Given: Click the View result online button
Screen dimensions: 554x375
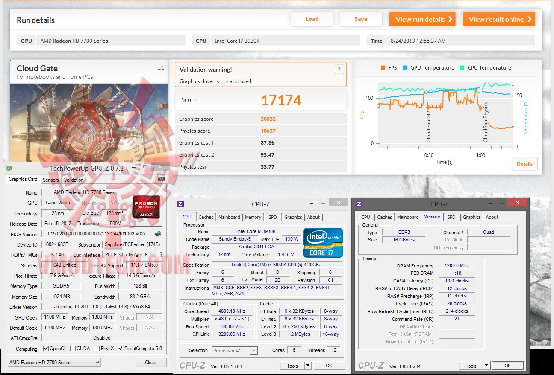Looking at the screenshot, I should [498, 19].
